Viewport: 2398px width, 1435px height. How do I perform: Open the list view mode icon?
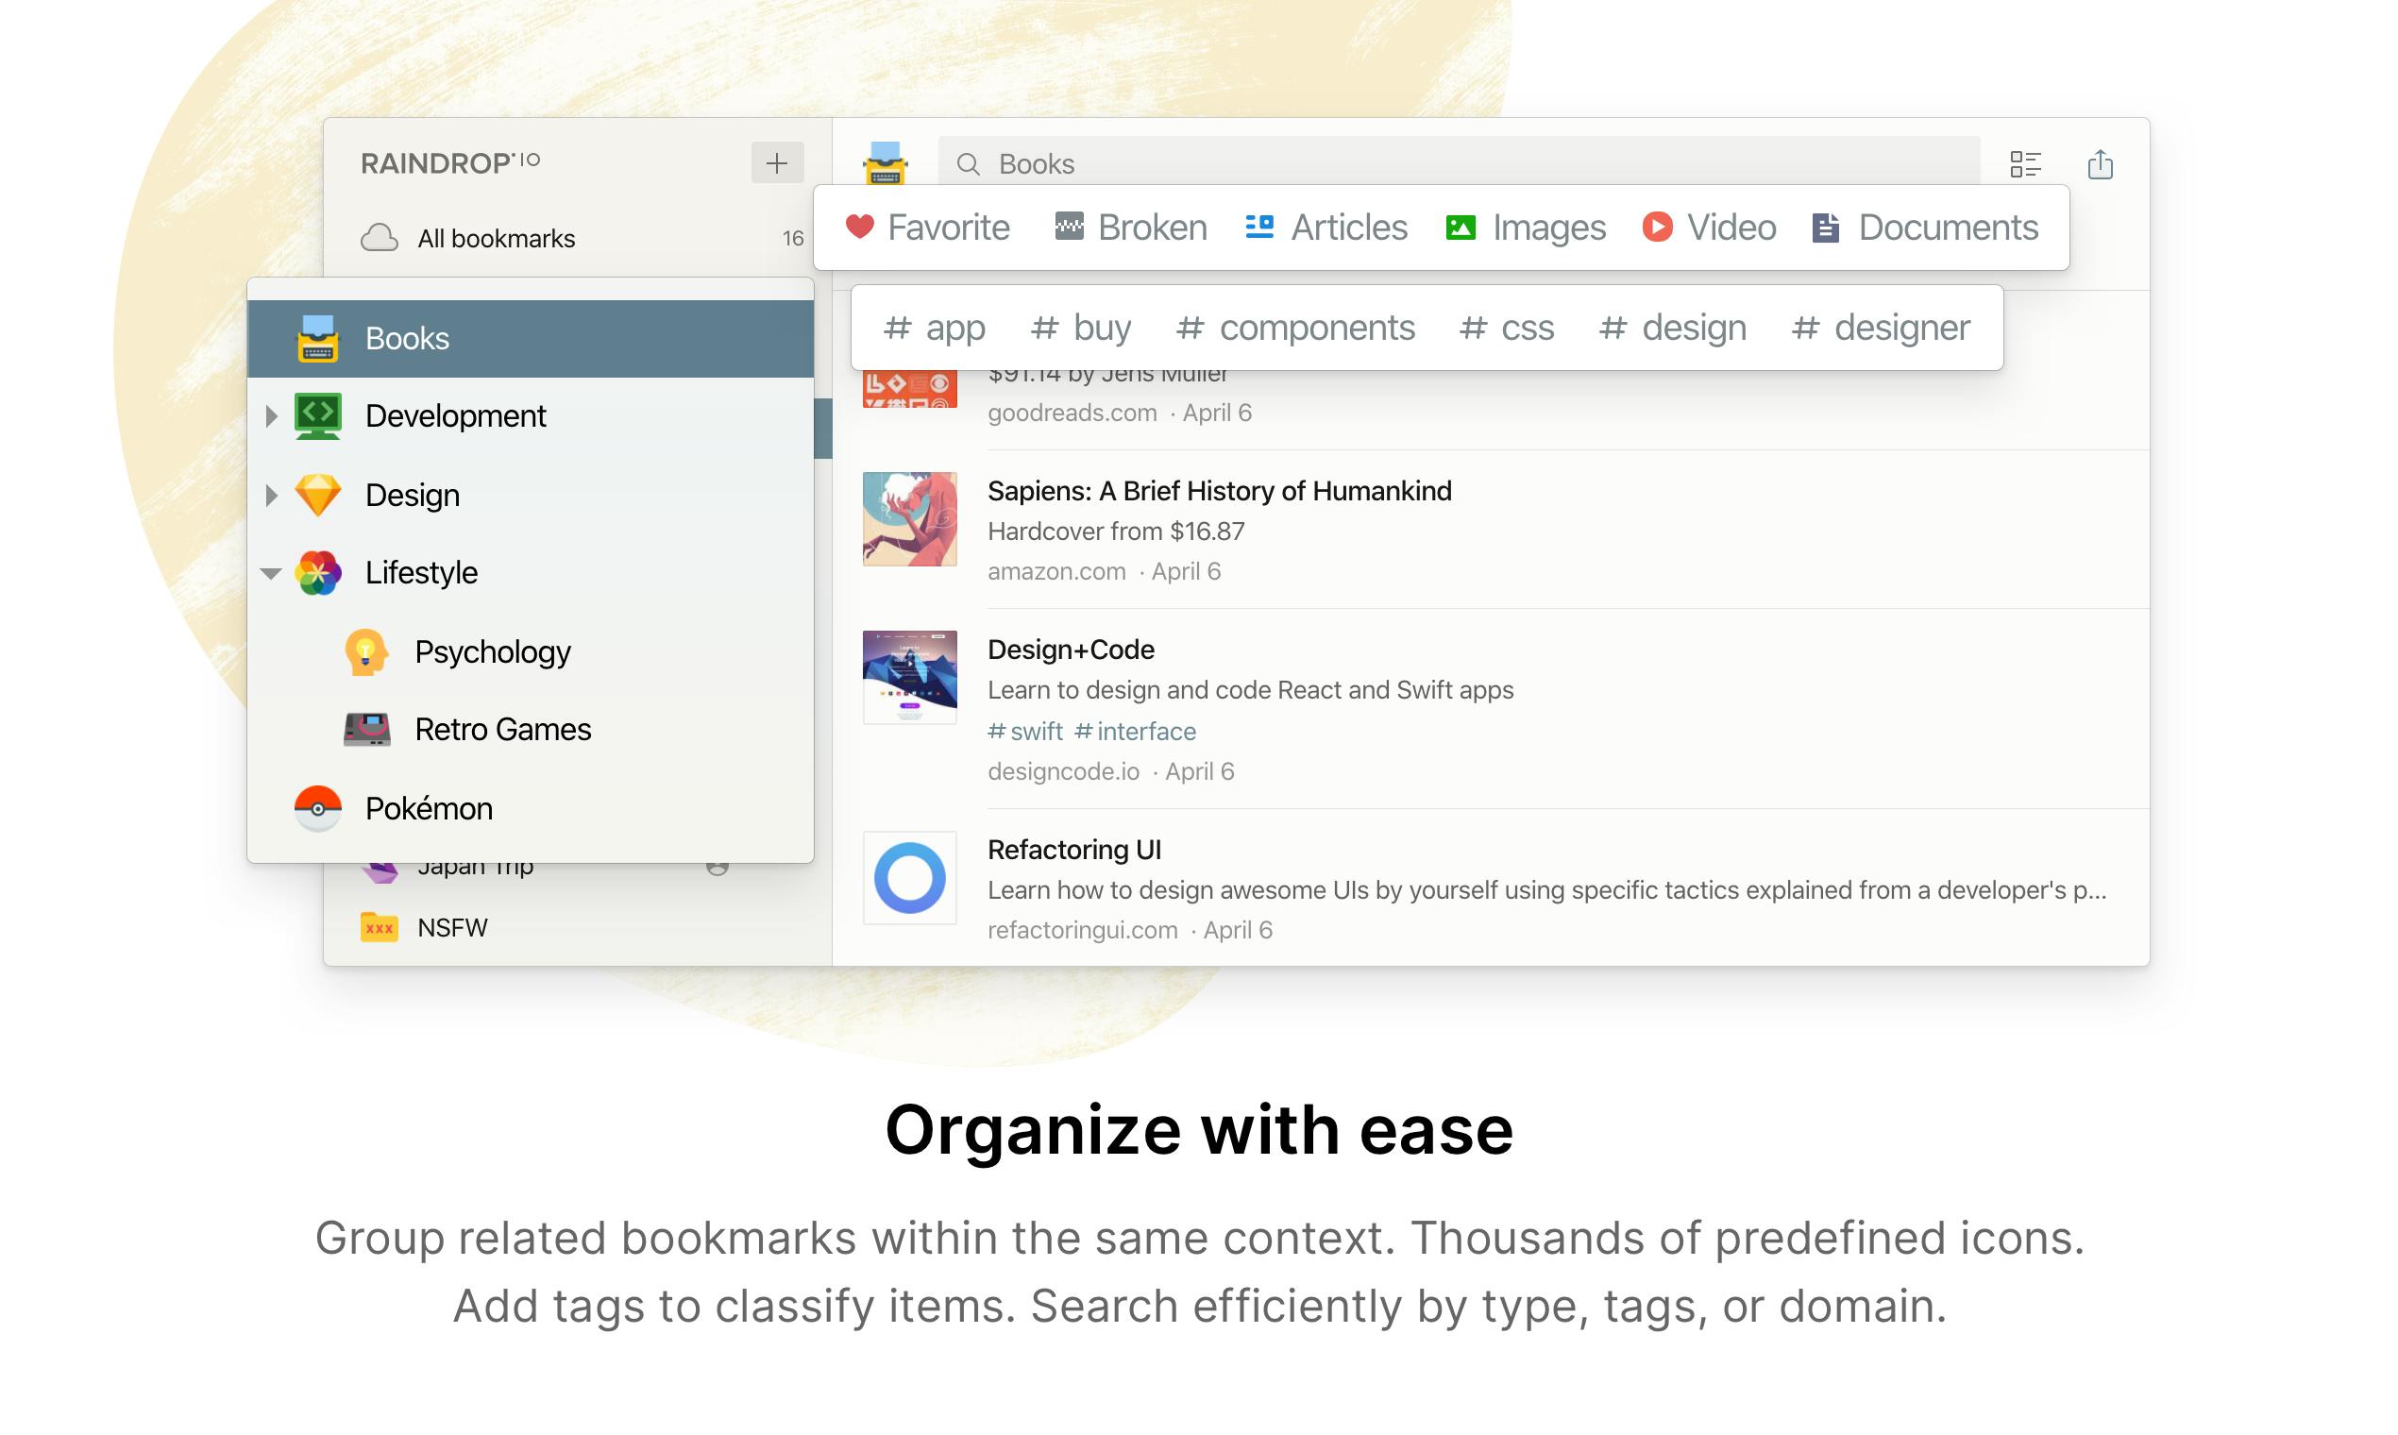click(2025, 164)
